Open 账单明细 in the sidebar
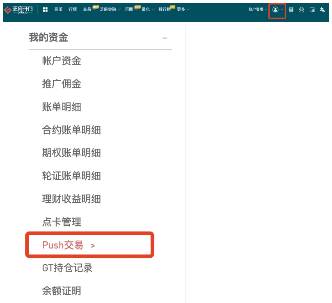Screen dimensions: 332x303 [x=62, y=107]
